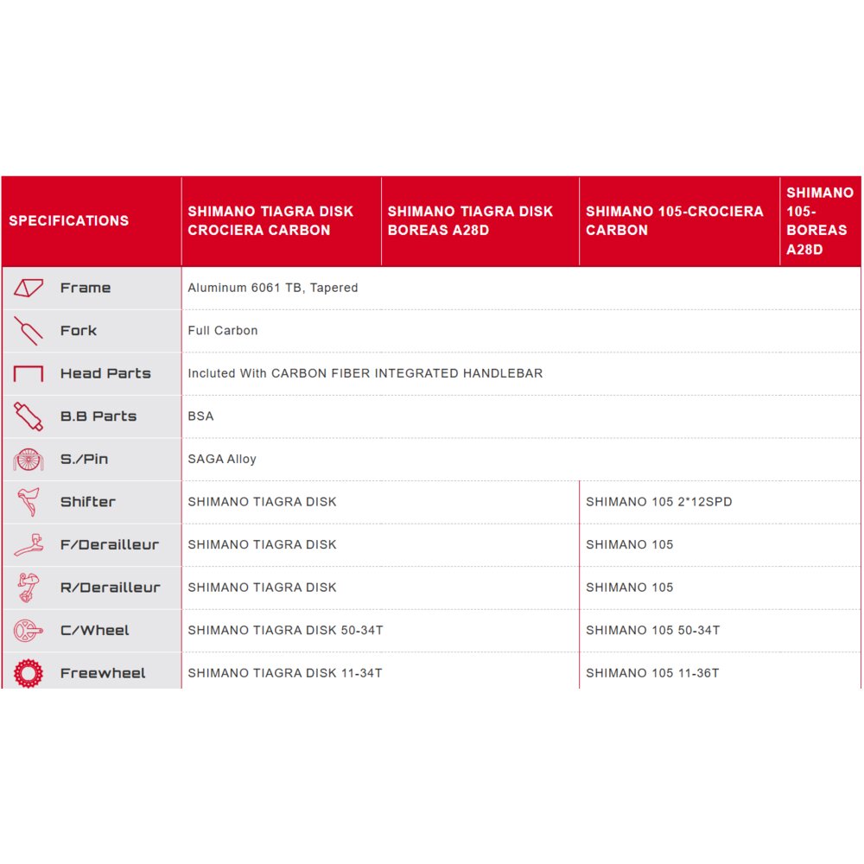
Task: Select the Head Parts handlebar icon
Action: (29, 374)
